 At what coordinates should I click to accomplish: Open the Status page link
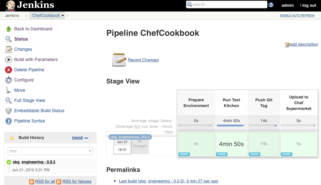21,39
